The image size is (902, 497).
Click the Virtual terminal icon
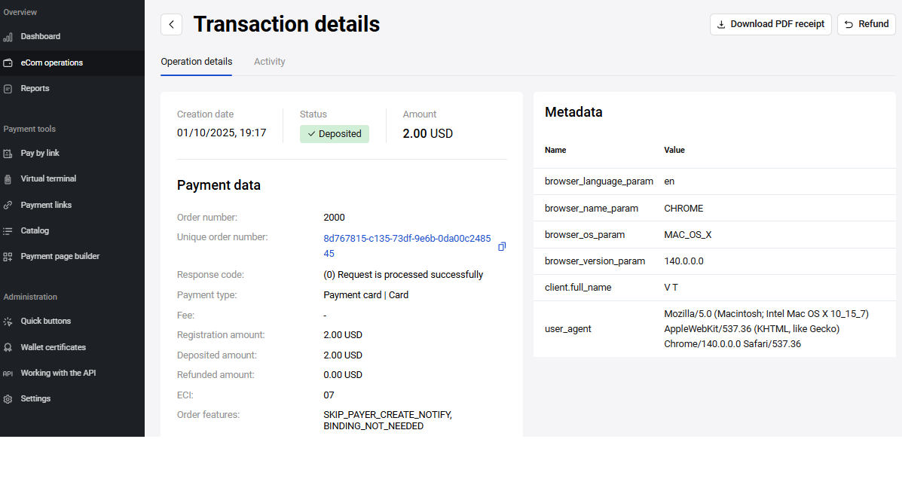[8, 179]
